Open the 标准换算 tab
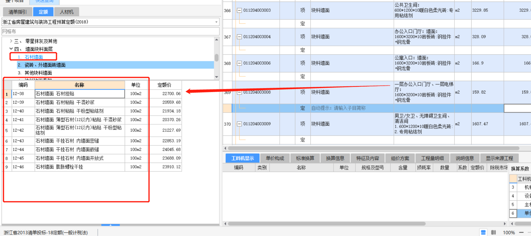The height and width of the screenshot is (236, 531). [305, 158]
